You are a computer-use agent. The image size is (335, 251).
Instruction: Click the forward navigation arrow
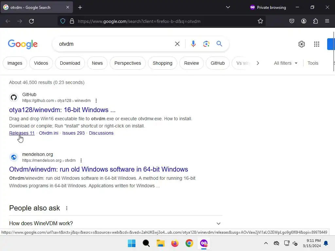[x=20, y=21]
